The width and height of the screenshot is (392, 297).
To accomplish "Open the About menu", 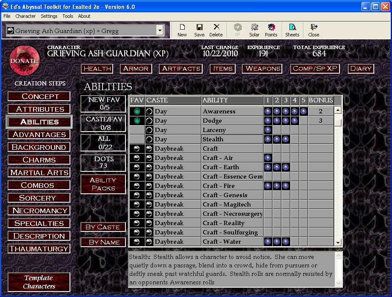I will [84, 16].
